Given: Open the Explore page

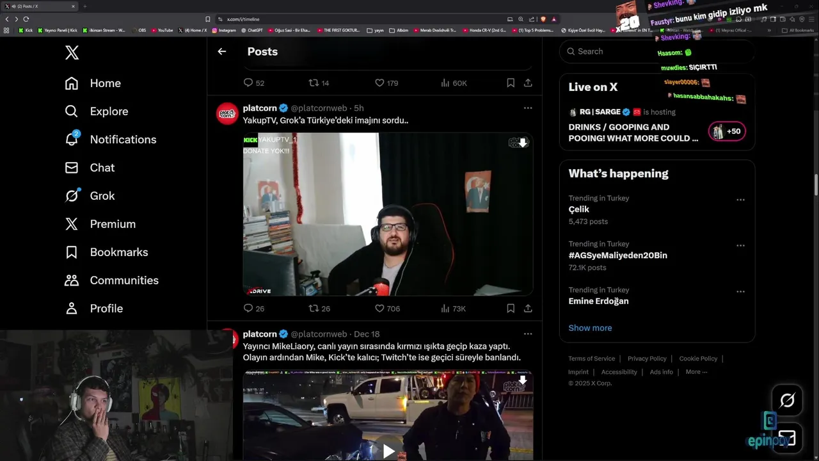Looking at the screenshot, I should 97,111.
